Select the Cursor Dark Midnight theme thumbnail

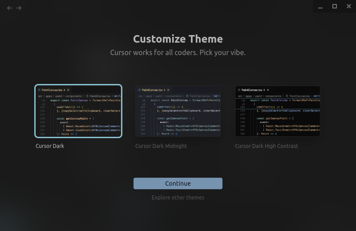coord(178,111)
